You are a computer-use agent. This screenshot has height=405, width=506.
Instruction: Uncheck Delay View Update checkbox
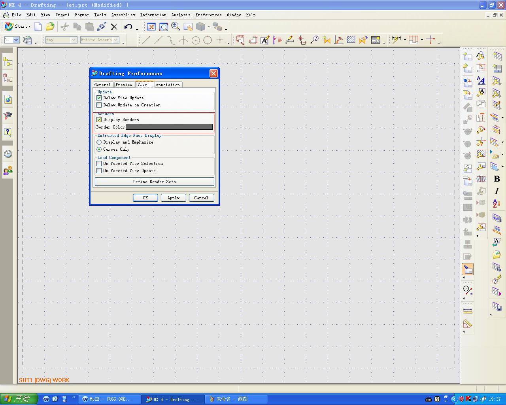pyautogui.click(x=99, y=98)
